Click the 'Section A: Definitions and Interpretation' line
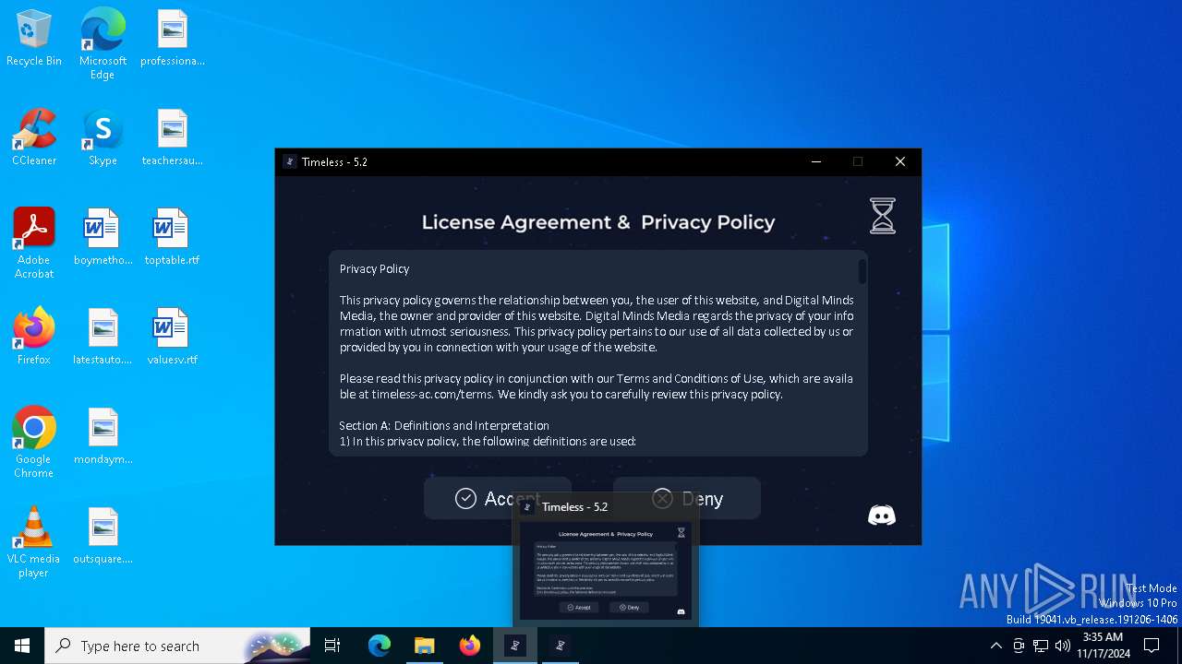Viewport: 1182px width, 664px height. tap(444, 425)
